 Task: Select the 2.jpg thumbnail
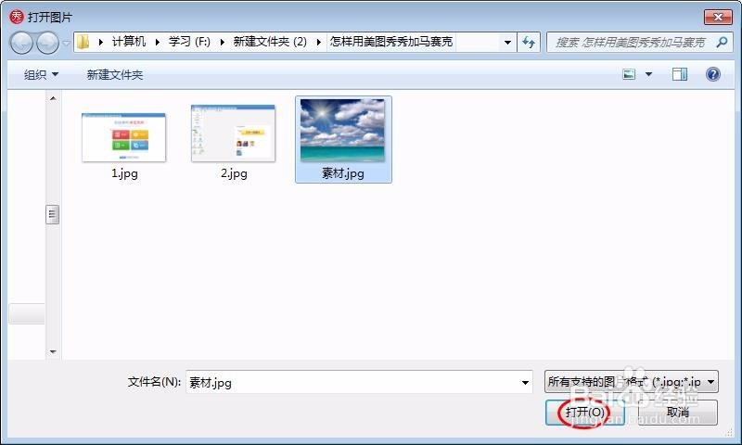pos(234,133)
